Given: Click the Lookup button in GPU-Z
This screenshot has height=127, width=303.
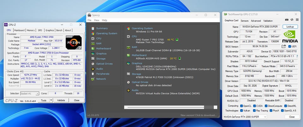Looking at the screenshot, I should [x=290, y=27].
